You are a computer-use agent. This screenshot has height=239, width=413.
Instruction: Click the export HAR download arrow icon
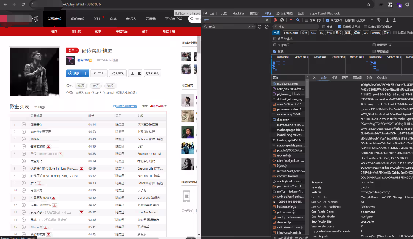pos(394,20)
